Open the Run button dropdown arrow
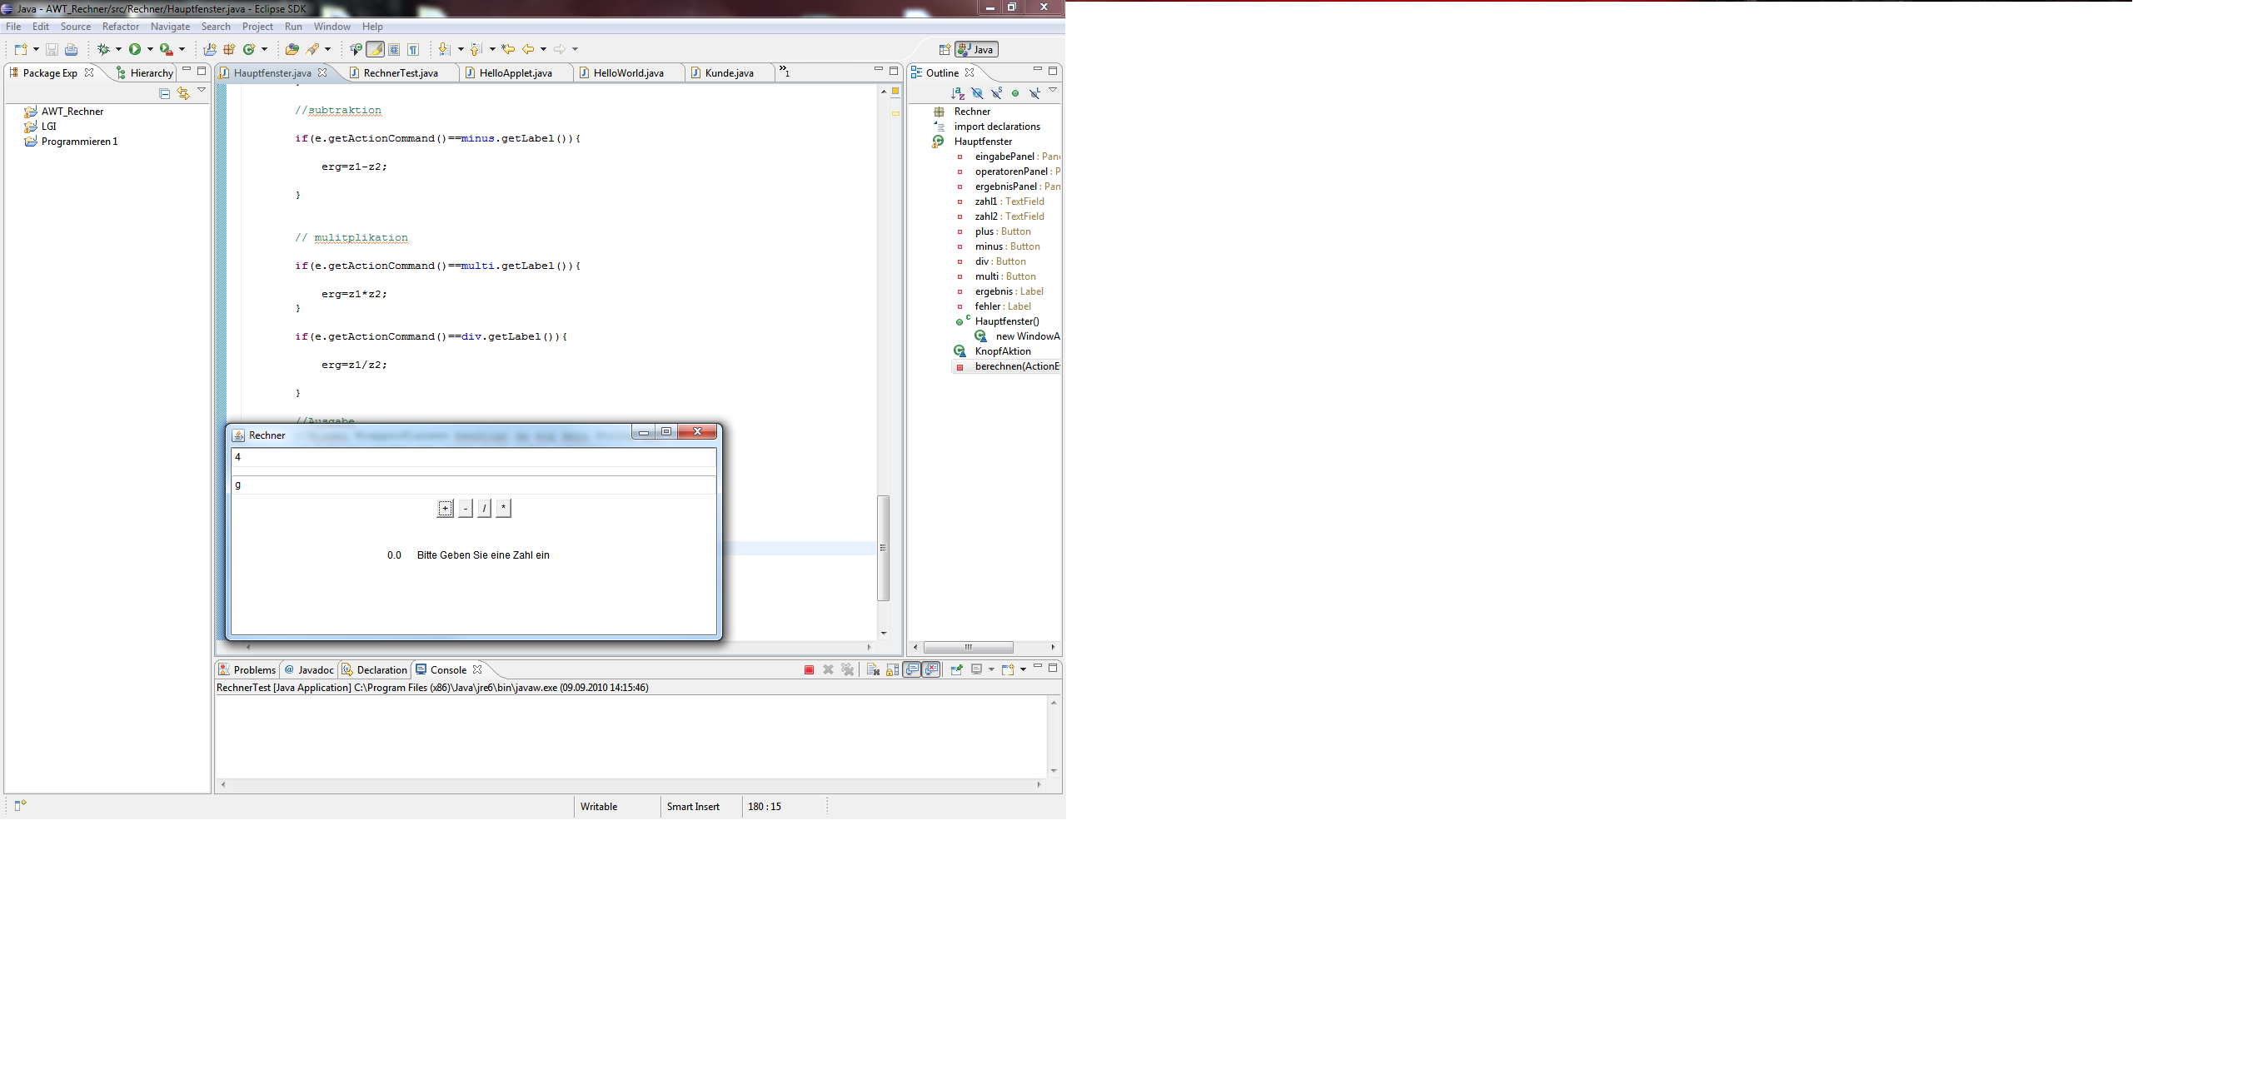The width and height of the screenshot is (2248, 1089). point(150,50)
